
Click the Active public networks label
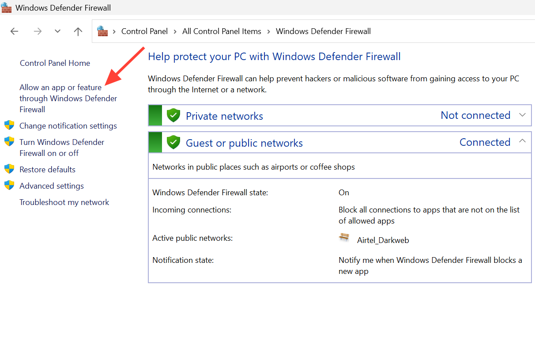[192, 238]
